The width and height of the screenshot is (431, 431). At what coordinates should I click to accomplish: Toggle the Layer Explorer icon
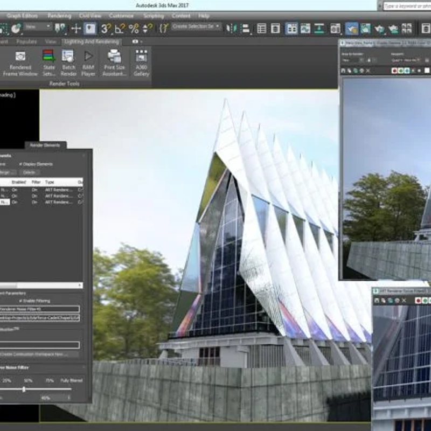click(275, 29)
